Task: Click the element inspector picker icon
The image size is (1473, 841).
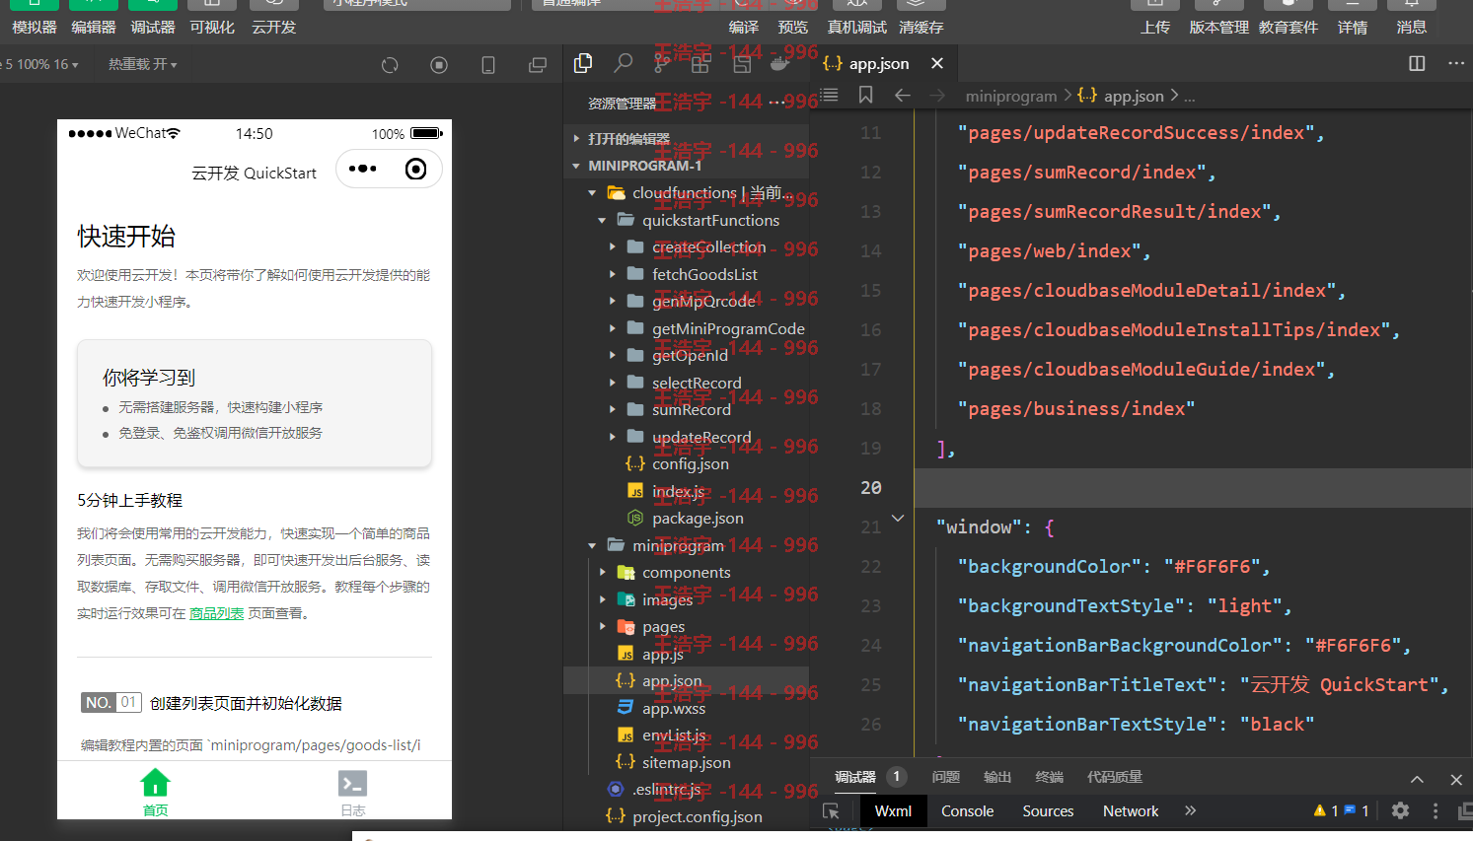Action: pos(831,810)
